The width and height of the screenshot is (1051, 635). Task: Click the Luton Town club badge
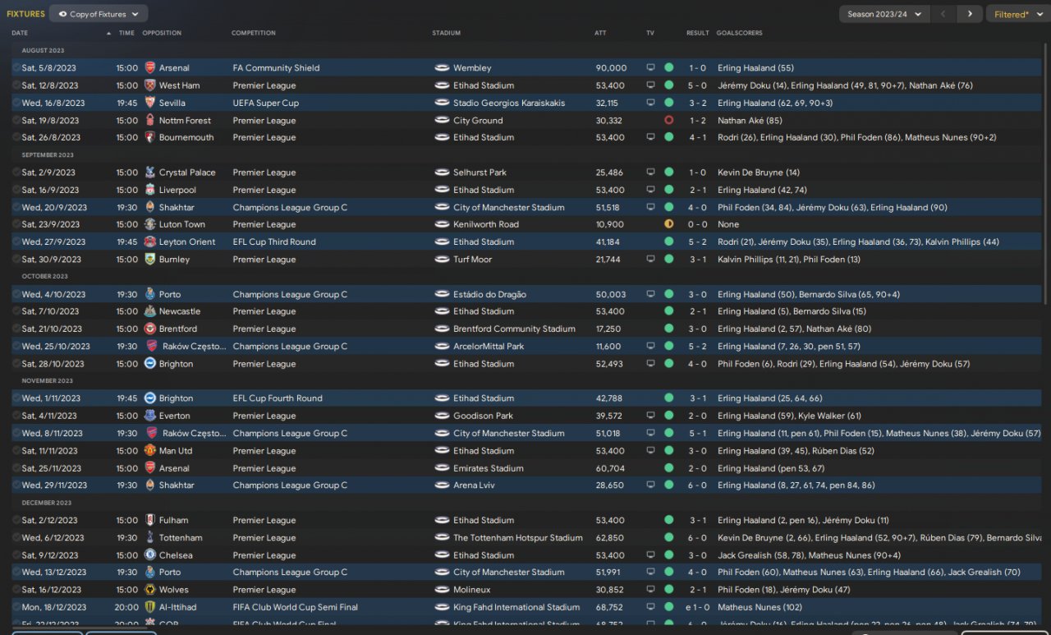point(150,224)
